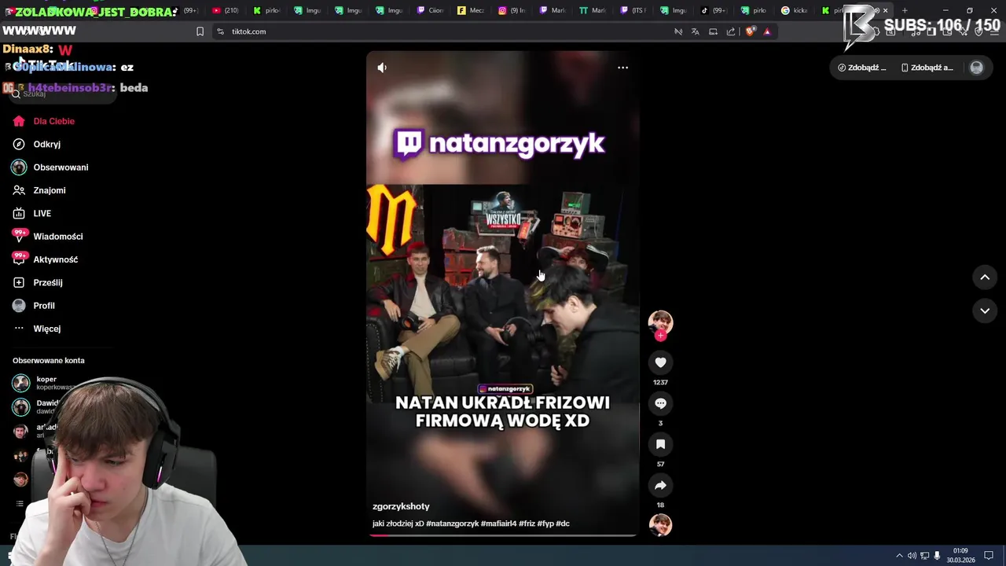Click the #dc hashtag

coord(563,524)
